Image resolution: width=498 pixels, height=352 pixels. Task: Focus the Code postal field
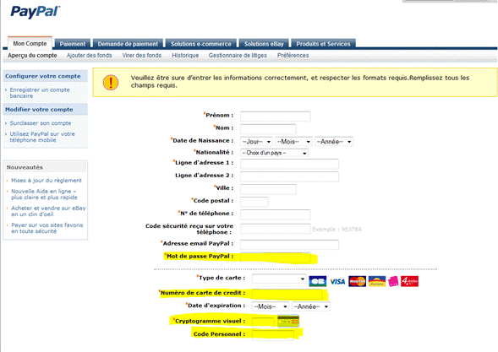tap(254, 202)
